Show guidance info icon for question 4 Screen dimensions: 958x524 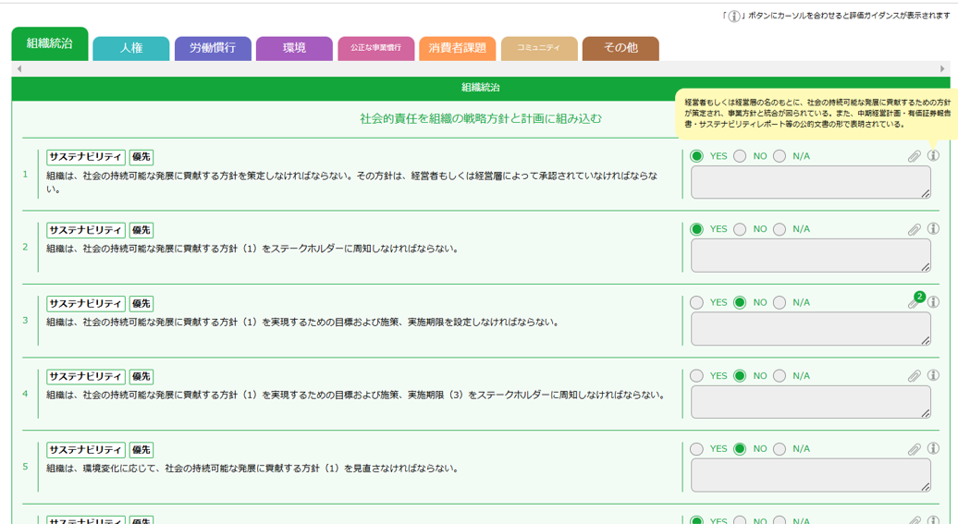(933, 375)
